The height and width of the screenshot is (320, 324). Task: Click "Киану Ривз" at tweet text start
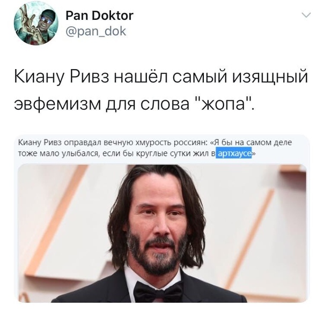(61, 77)
